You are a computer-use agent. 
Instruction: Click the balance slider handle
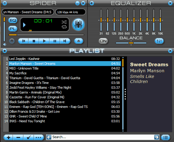[x=131, y=43]
